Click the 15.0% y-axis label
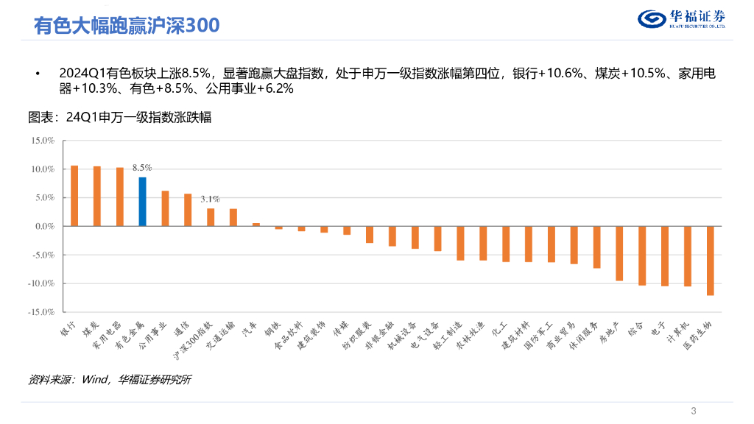Image resolution: width=754 pixels, height=424 pixels. pyautogui.click(x=42, y=141)
